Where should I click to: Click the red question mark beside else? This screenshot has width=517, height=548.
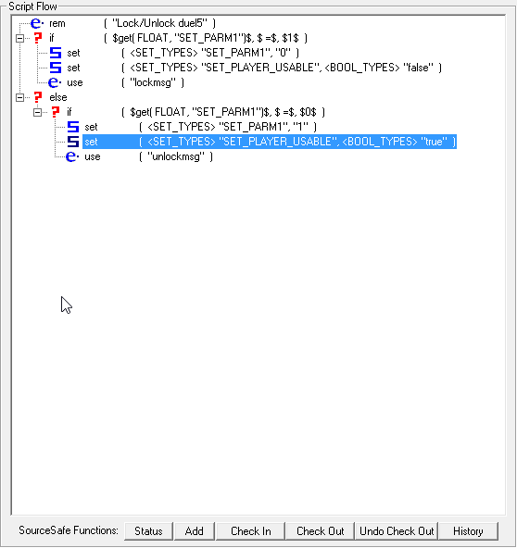click(38, 97)
